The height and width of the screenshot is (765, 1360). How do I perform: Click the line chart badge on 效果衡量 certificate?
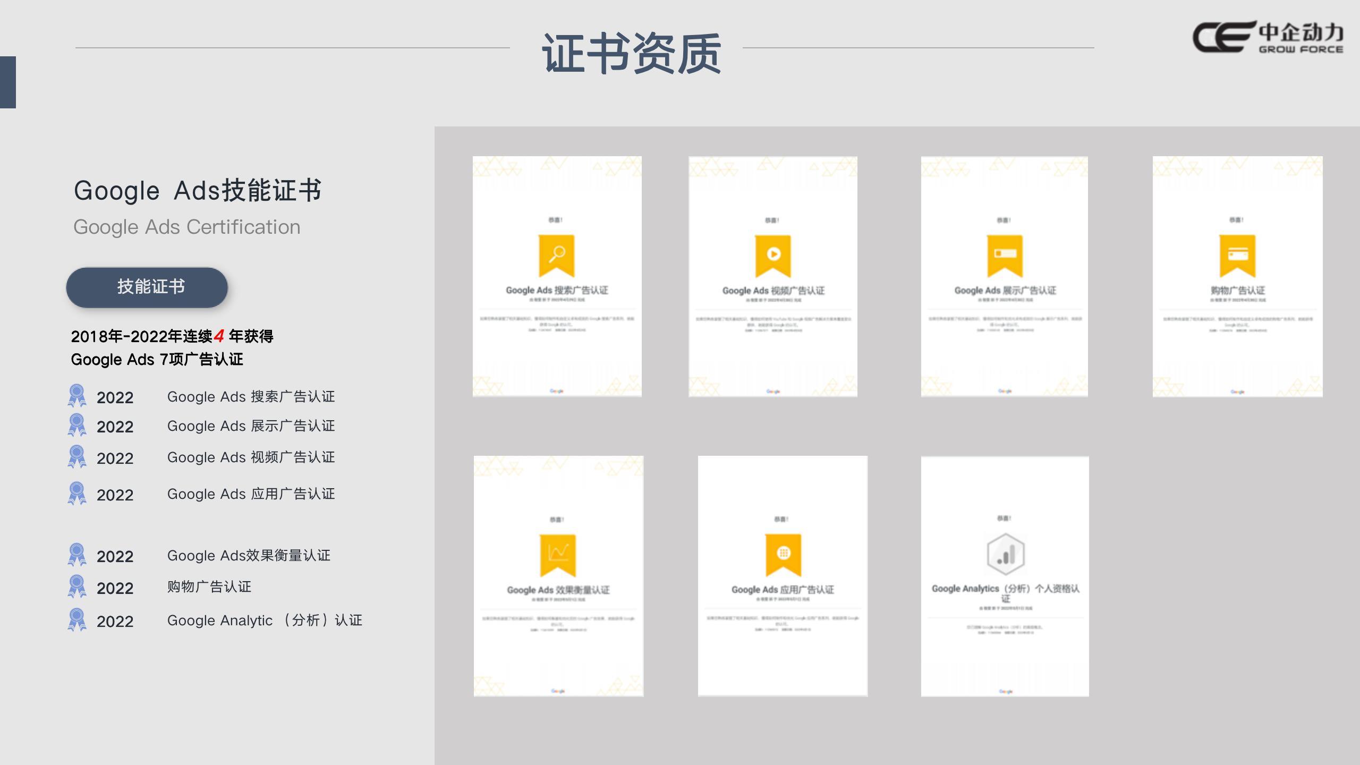558,555
